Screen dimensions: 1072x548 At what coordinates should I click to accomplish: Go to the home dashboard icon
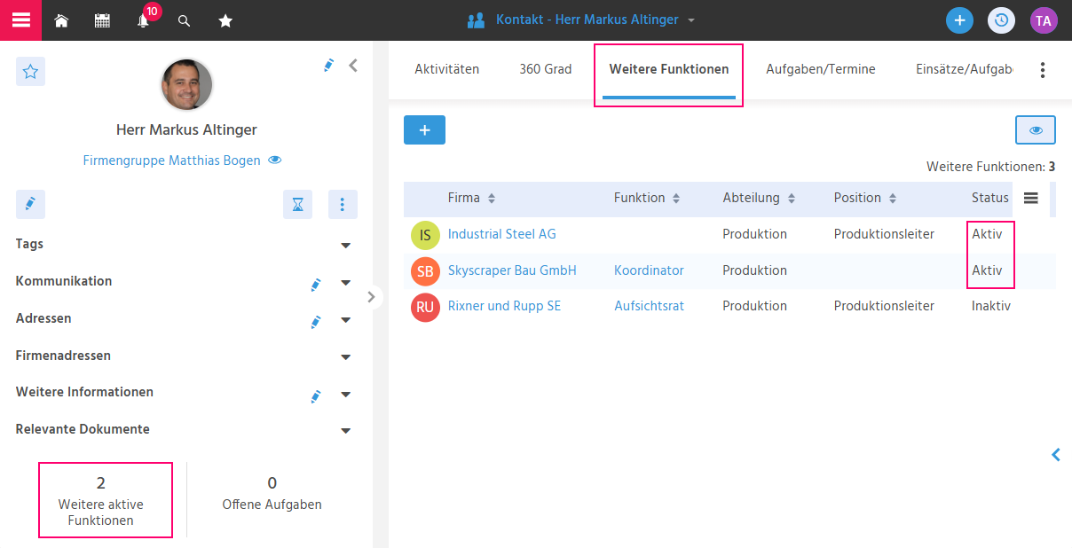pos(61,20)
